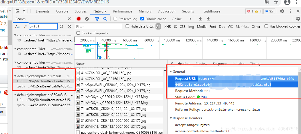Check the Hide data URLs checkbox
The width and height of the screenshot is (301, 134).
pyautogui.click(x=127, y=26)
